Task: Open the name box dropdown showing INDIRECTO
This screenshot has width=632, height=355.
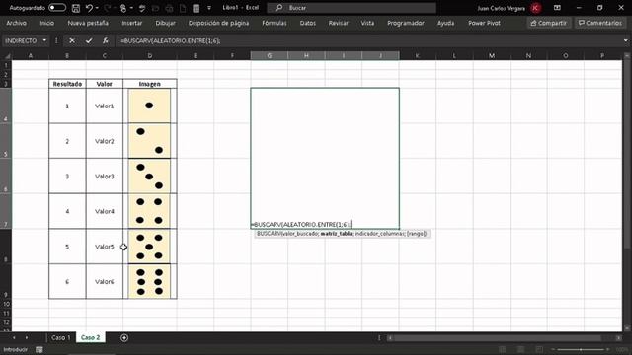Action: click(x=44, y=40)
